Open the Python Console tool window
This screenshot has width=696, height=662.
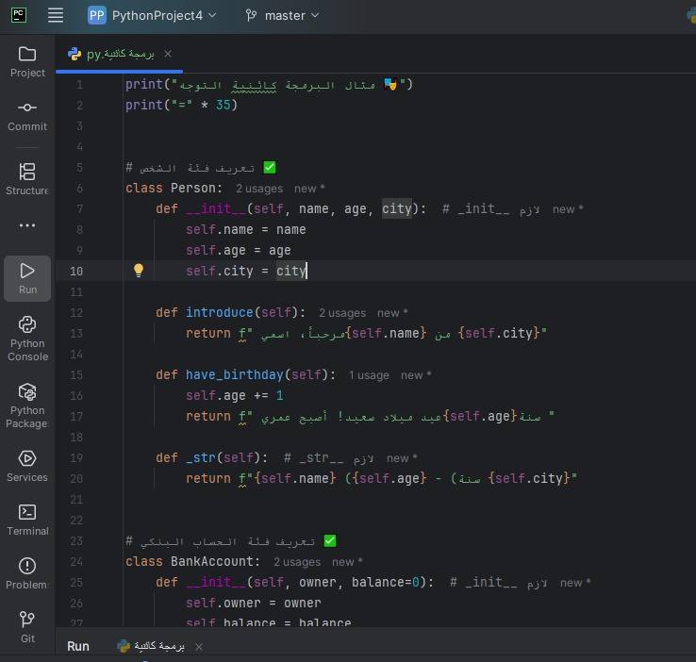pyautogui.click(x=27, y=339)
